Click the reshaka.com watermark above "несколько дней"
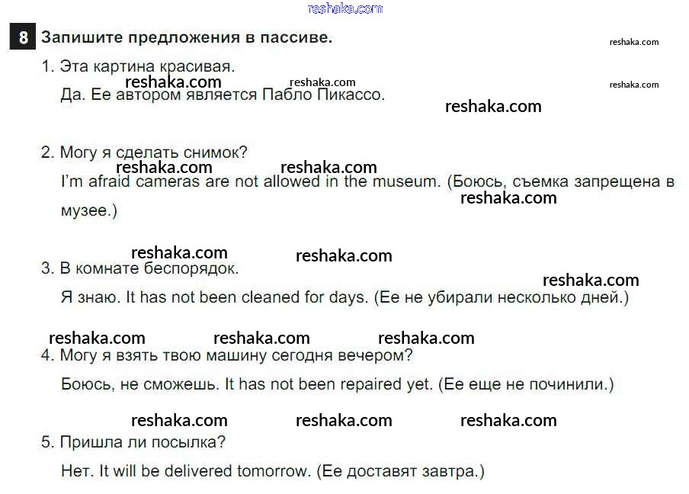689x494 pixels. click(591, 280)
